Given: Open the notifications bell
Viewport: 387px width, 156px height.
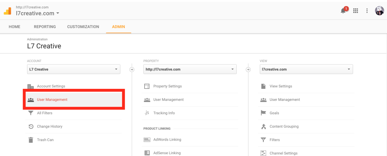Looking at the screenshot, I should point(343,11).
